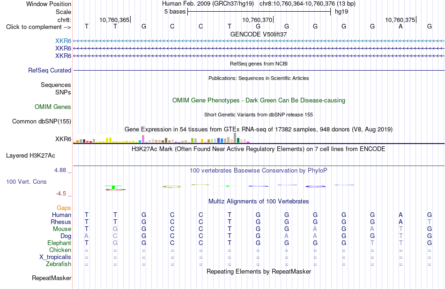Screen dimensions: 445x289
Task: Click the Mouse species row label
Action: coord(62,229)
